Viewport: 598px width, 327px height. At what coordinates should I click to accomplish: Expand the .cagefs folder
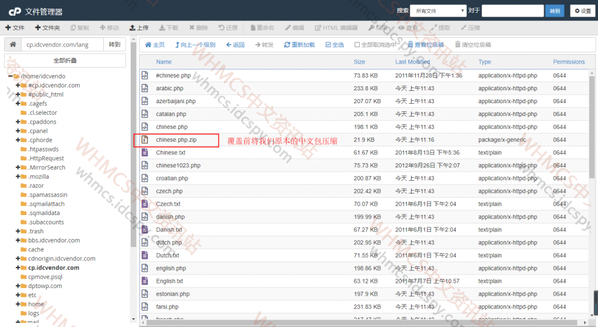(18, 104)
